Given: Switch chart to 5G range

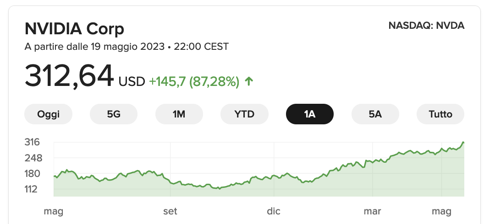Looking at the screenshot, I should pyautogui.click(x=114, y=114).
